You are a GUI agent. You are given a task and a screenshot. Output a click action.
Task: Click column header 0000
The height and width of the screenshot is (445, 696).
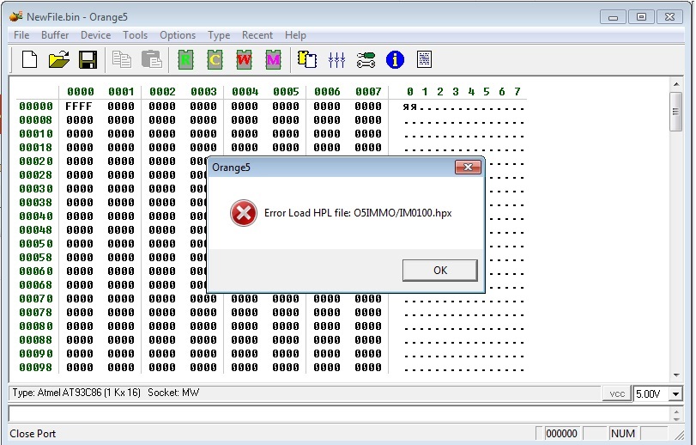tap(81, 92)
